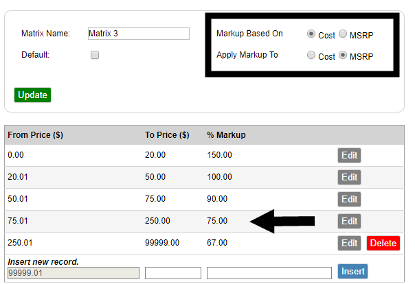Click the From Price ($) column header

point(36,135)
